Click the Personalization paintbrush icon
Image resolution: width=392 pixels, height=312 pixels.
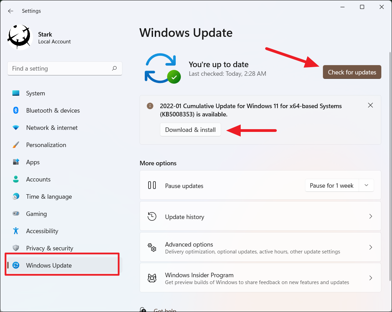pos(16,145)
